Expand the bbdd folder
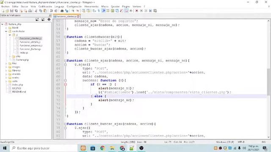This screenshot has height=152, width=271. click(x=6, y=28)
